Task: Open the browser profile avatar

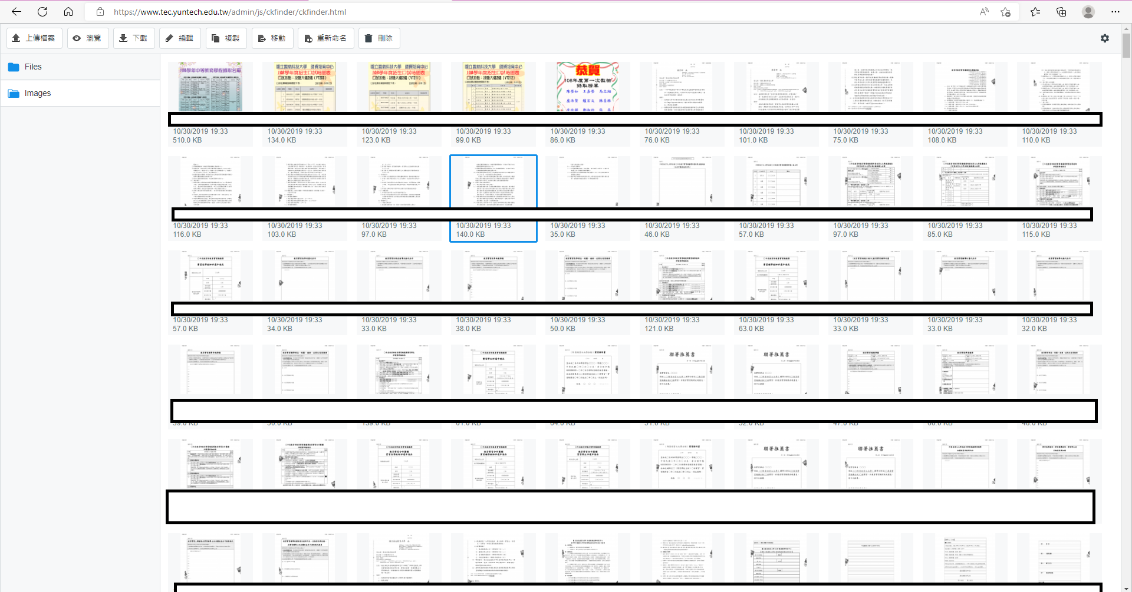Action: [1088, 12]
